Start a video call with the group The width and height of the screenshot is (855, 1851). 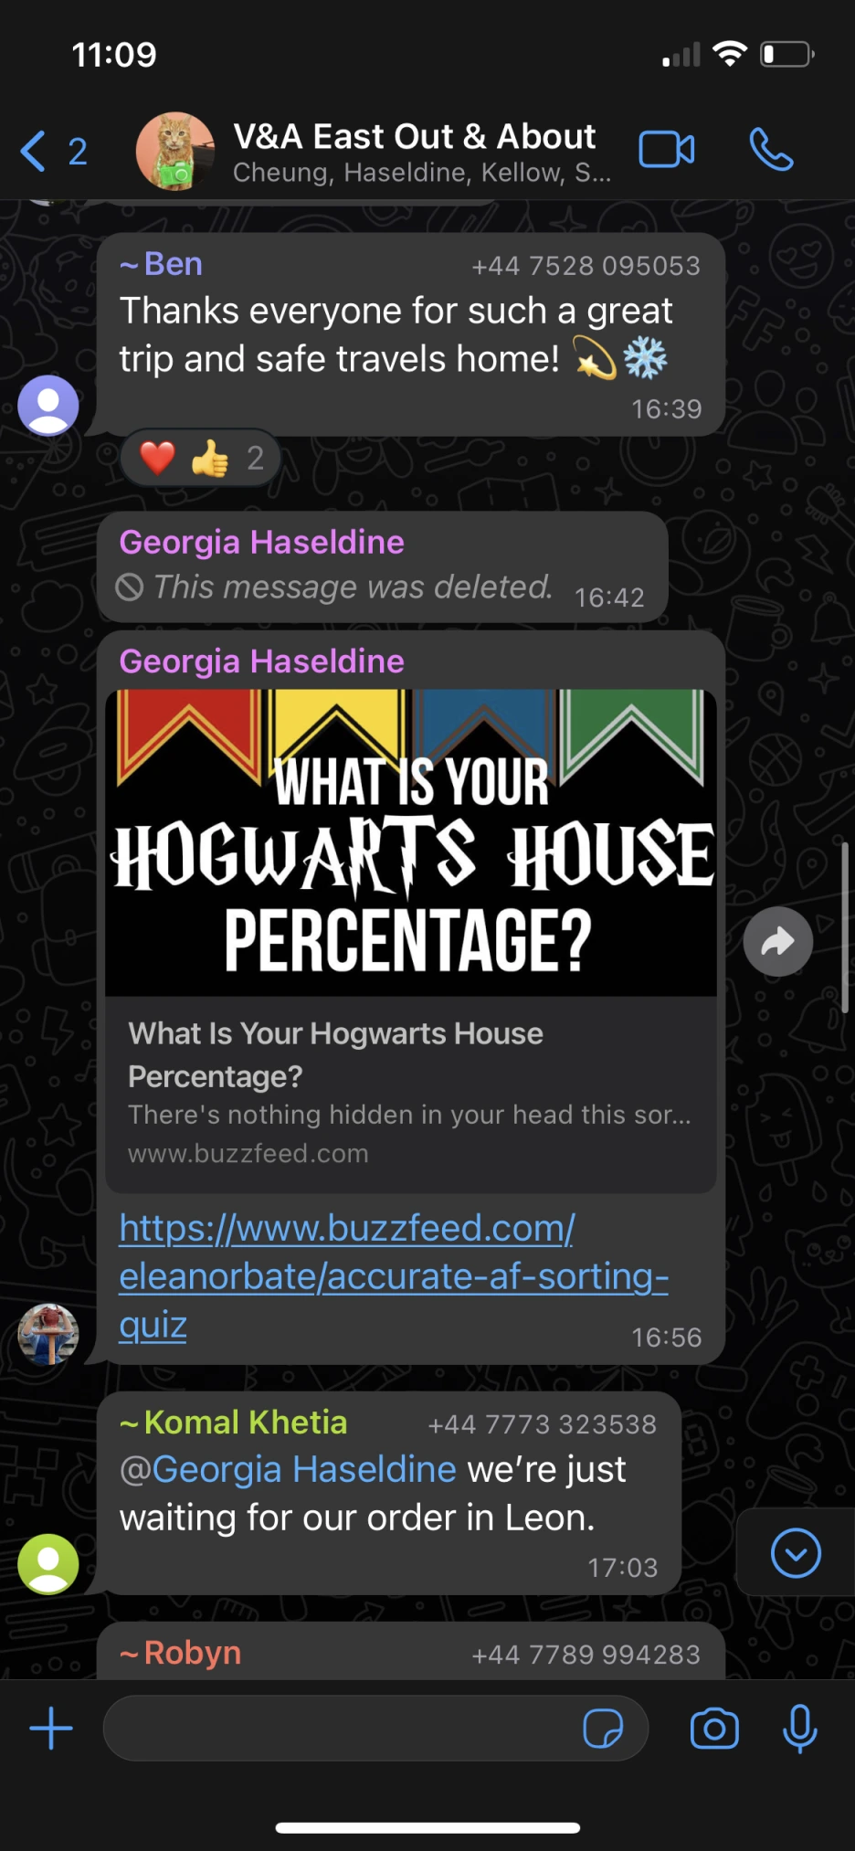(666, 150)
